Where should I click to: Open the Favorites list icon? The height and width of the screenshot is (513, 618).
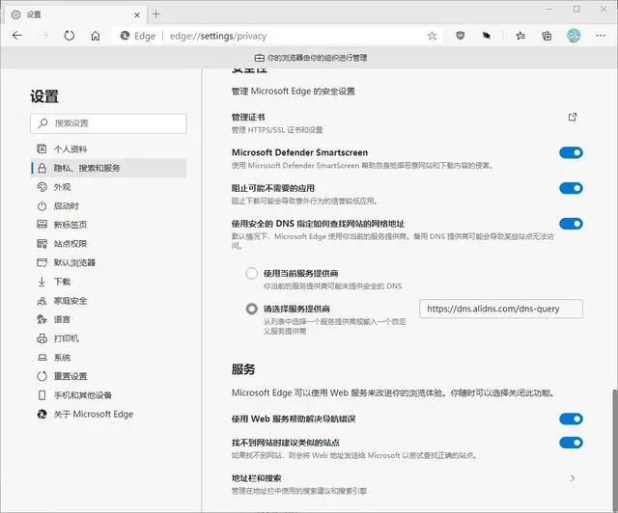[520, 37]
